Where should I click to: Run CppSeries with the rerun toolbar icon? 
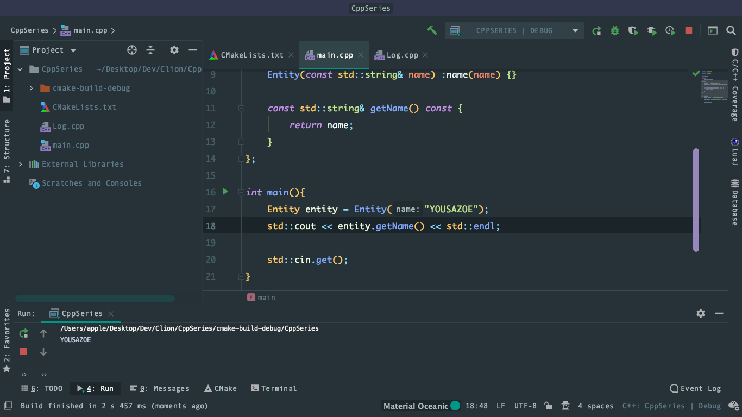pyautogui.click(x=596, y=31)
